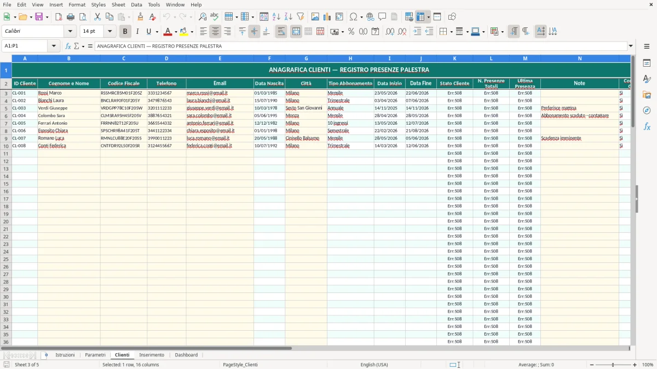The image size is (657, 369).
Task: Open the sidebar Gallery icon
Action: (647, 95)
